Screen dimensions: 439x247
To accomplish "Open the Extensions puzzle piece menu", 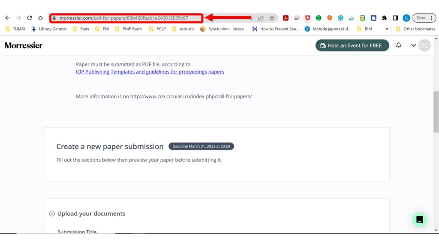I will click(x=385, y=18).
